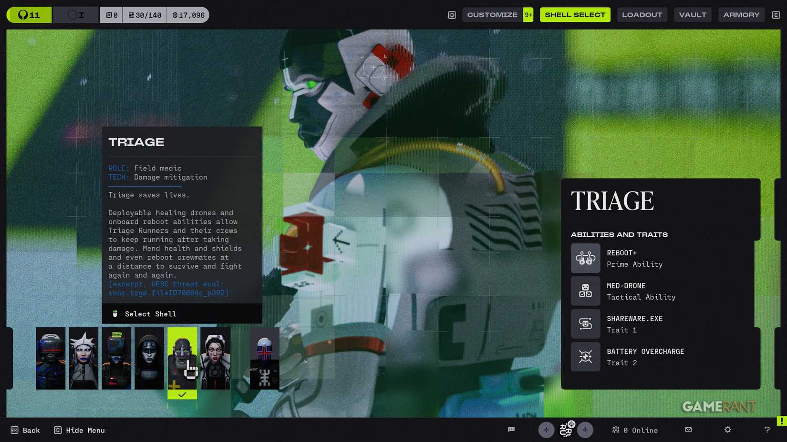Screen dimensions: 787x442
Task: Open the chat message icon in bottom bar
Action: pos(511,430)
